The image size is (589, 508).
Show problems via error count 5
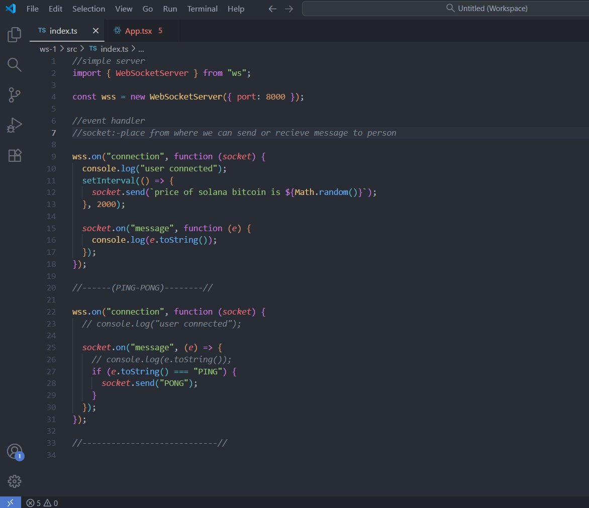[34, 503]
